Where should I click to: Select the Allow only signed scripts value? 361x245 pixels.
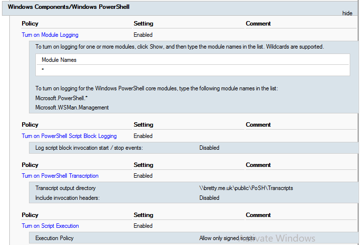pyautogui.click(x=227, y=238)
